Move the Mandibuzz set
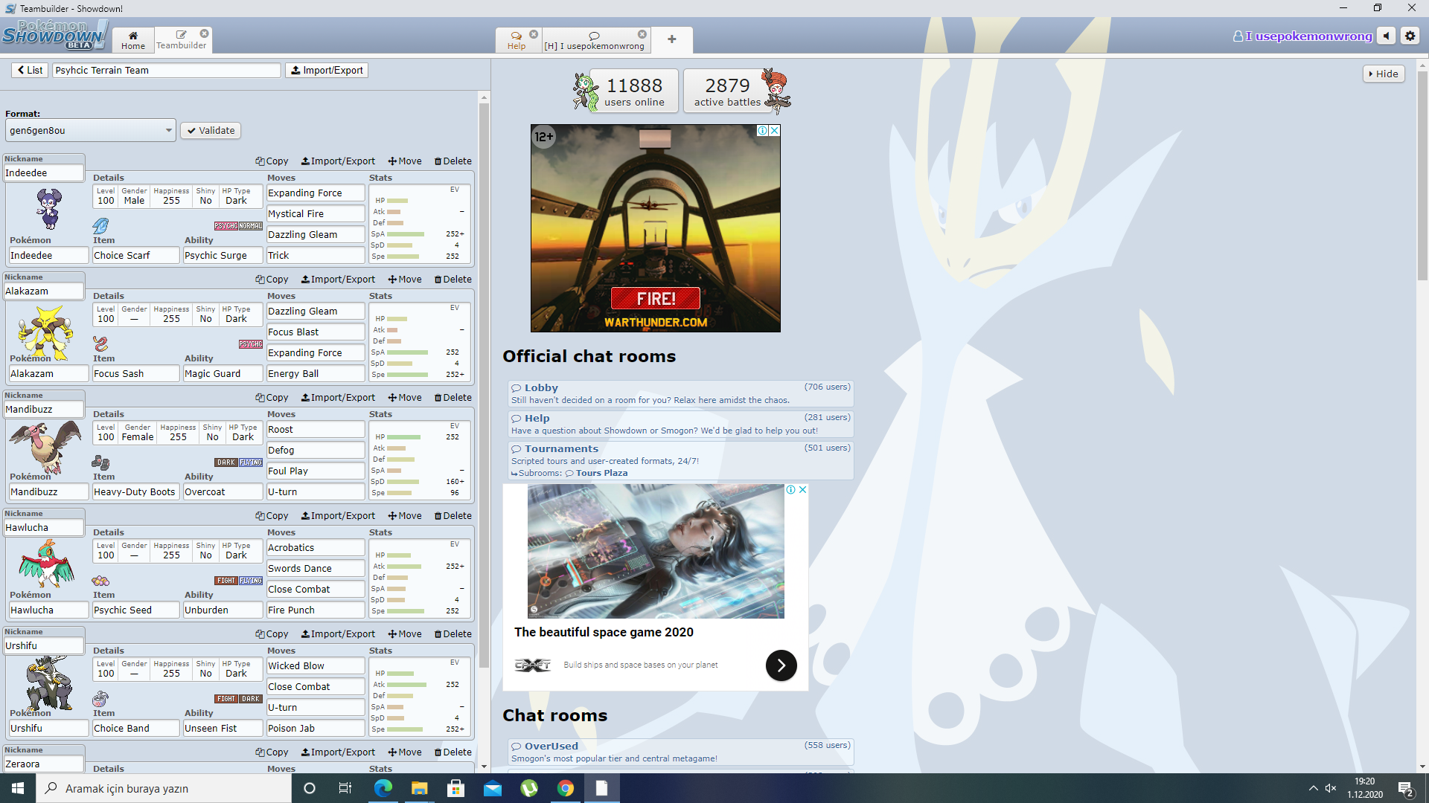 pyautogui.click(x=405, y=397)
